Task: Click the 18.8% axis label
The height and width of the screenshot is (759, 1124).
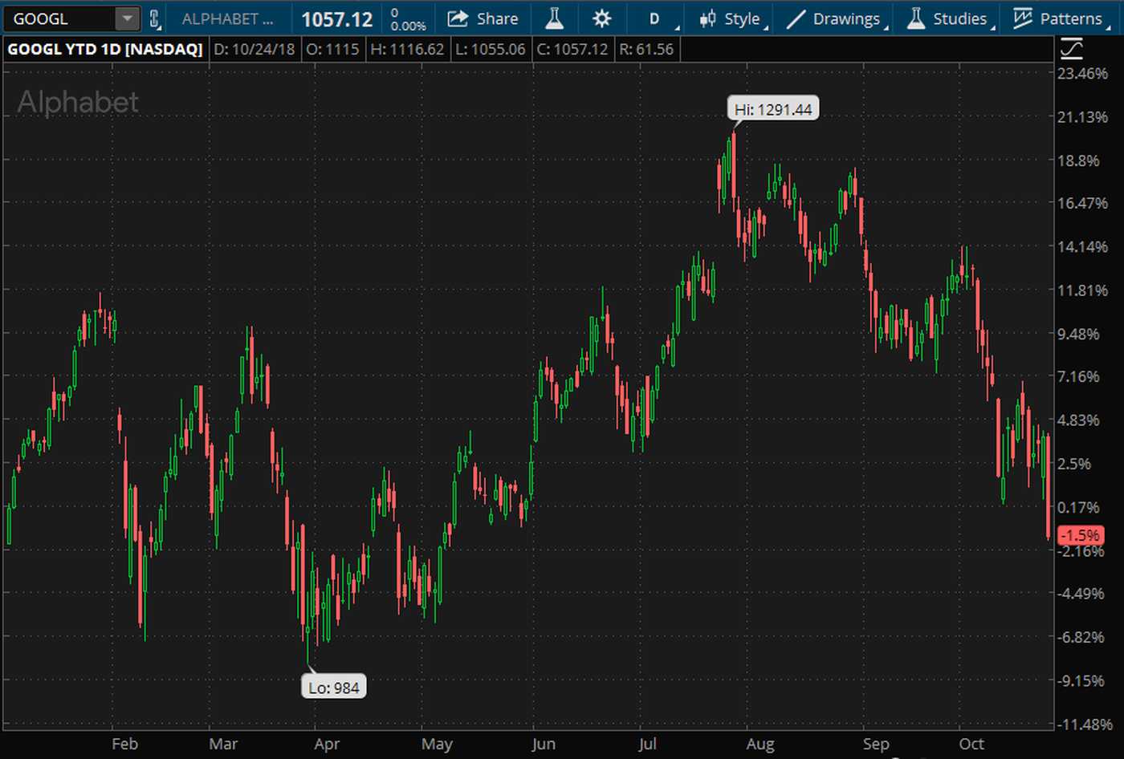Action: (x=1079, y=160)
